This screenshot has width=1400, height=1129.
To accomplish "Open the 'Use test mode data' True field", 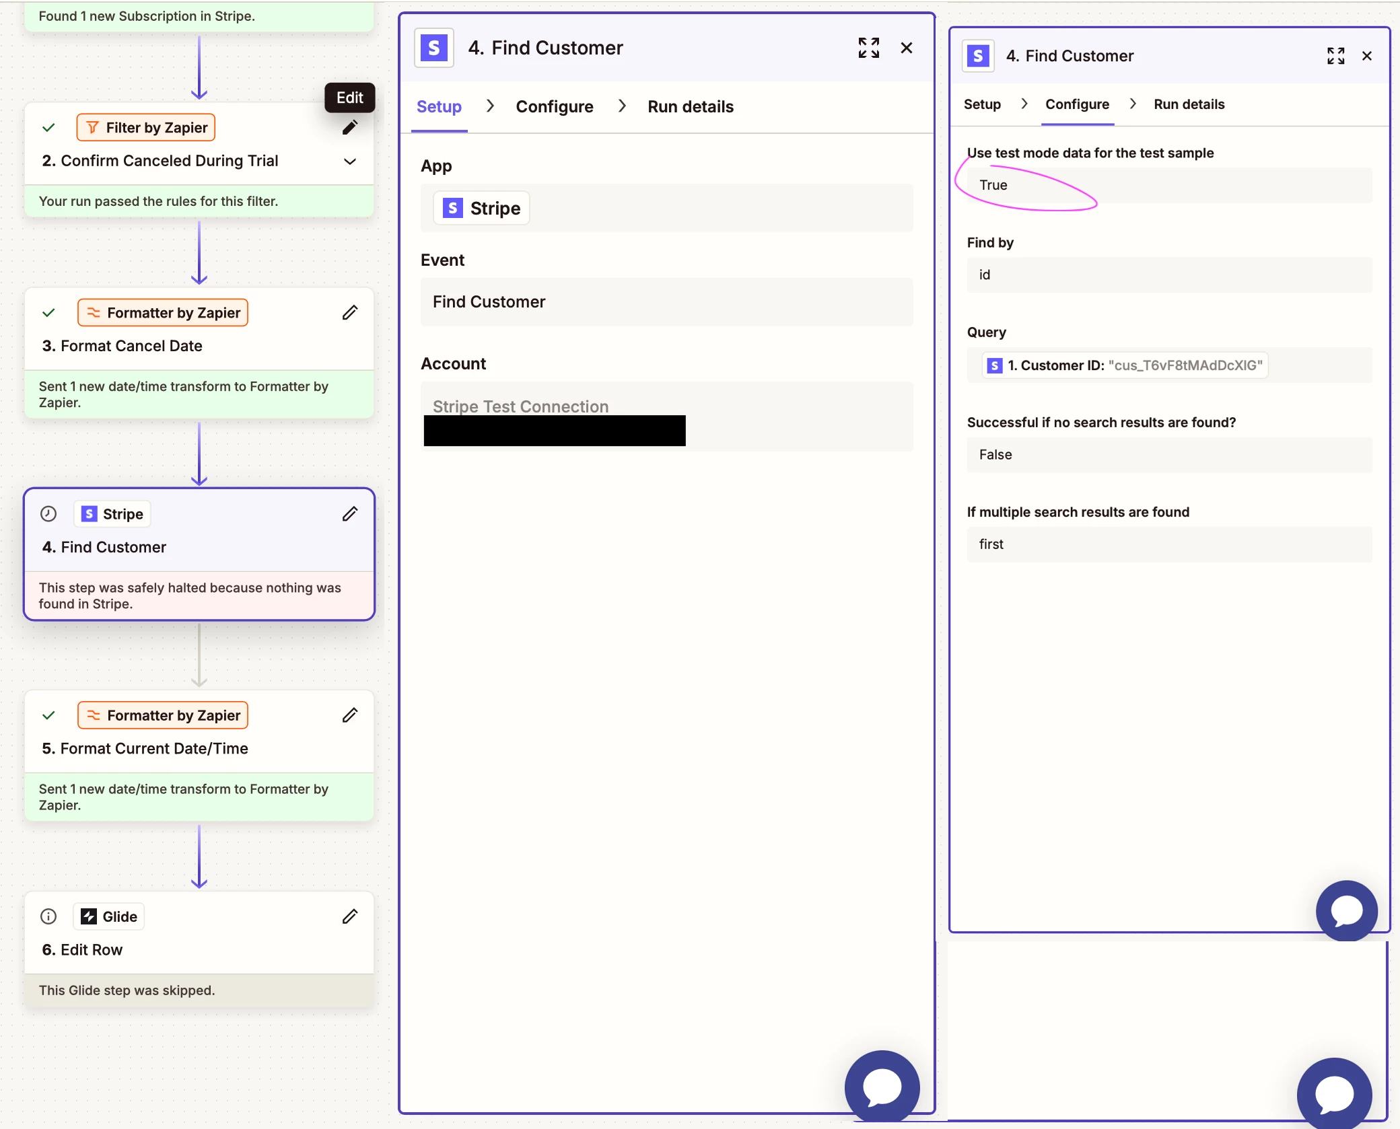I will (x=1168, y=185).
